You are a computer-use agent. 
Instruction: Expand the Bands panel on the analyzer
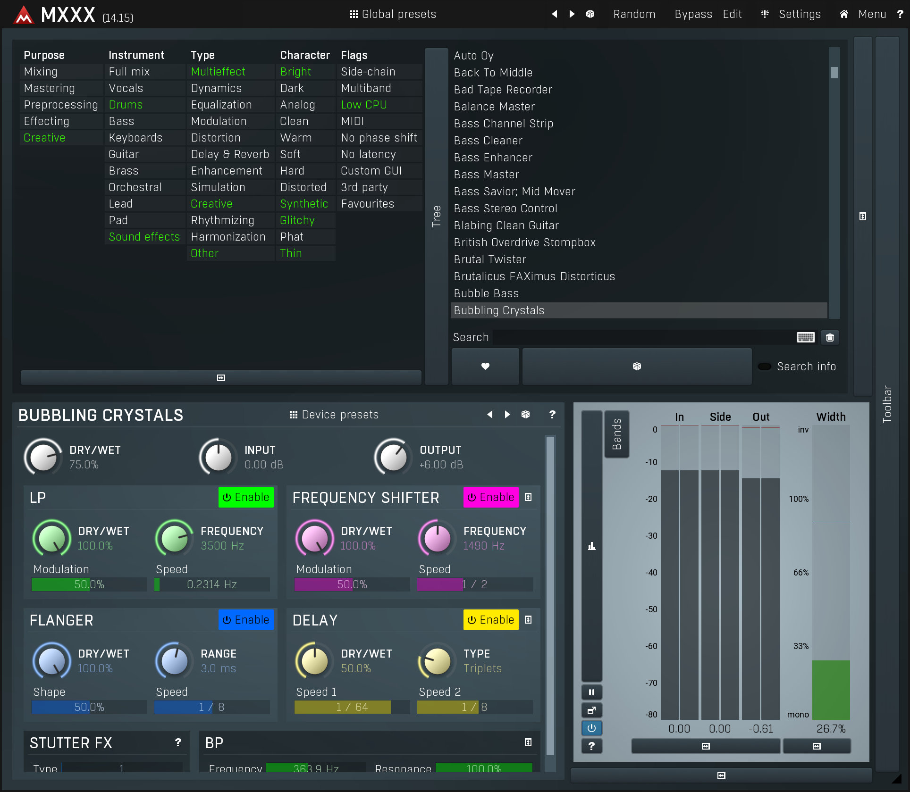(x=616, y=434)
